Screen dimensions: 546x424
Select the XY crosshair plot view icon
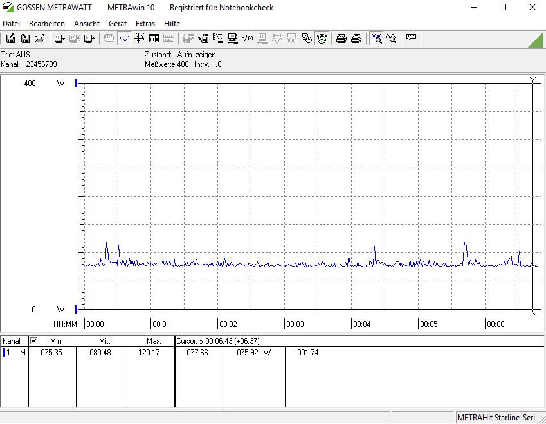pyautogui.click(x=139, y=39)
